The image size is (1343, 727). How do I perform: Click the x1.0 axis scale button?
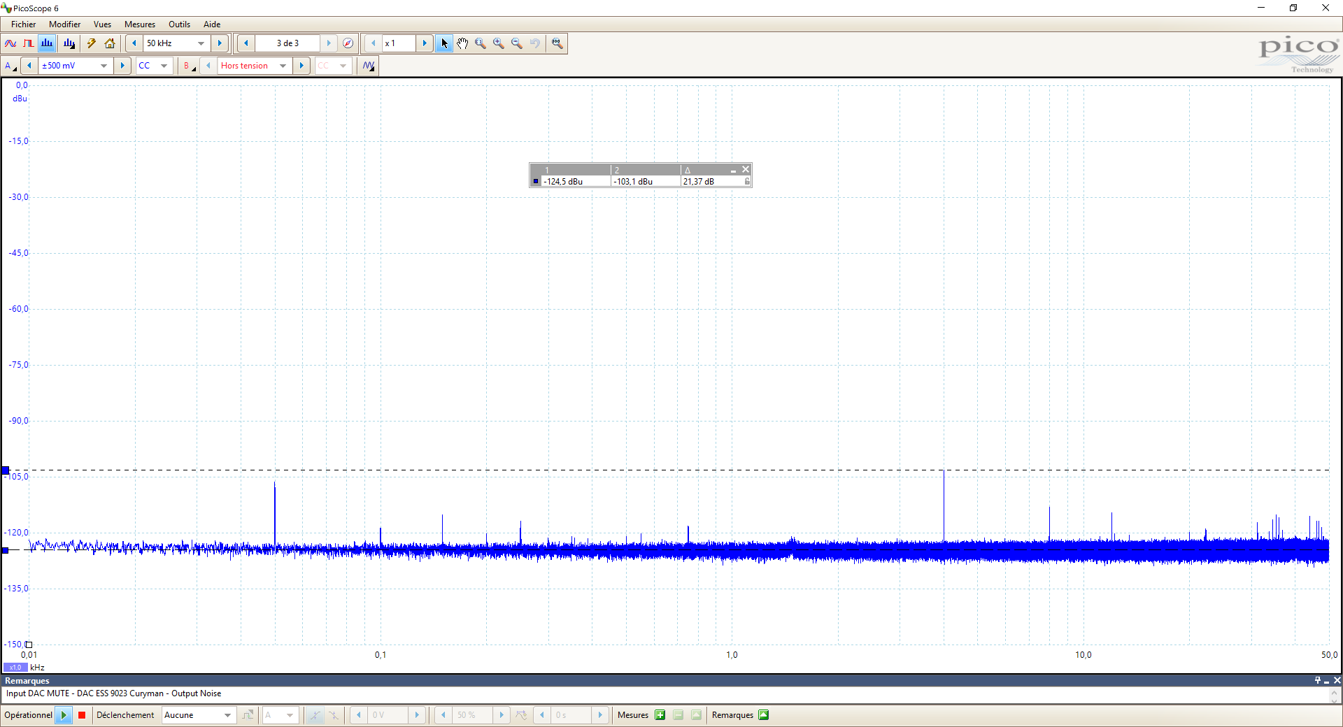click(x=15, y=668)
